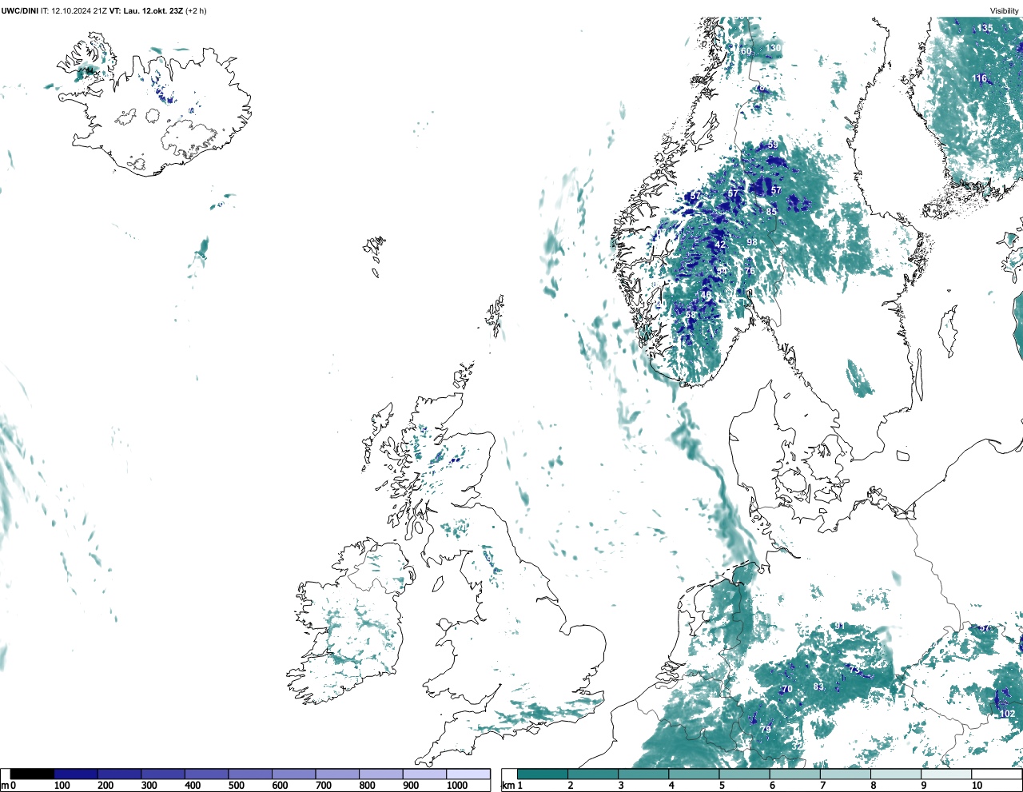Click the dark teal 1–2 km legend swatch
Screen dimensions: 1023x792
[x=543, y=774]
